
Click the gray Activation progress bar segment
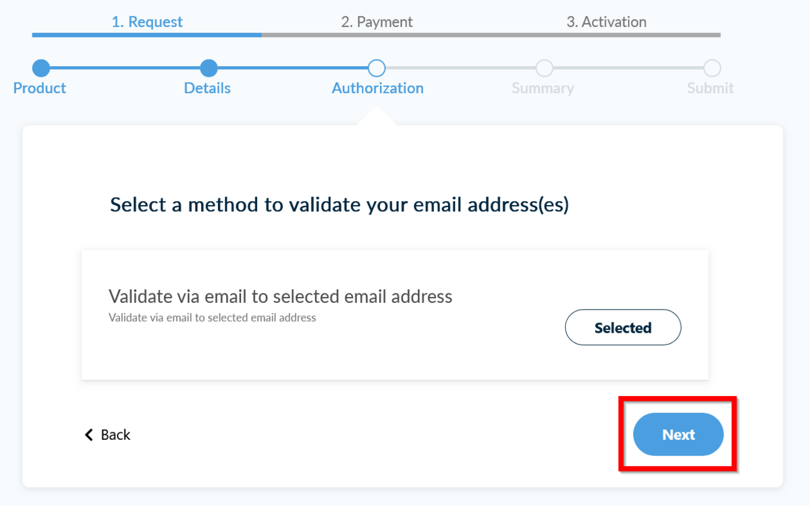click(606, 34)
